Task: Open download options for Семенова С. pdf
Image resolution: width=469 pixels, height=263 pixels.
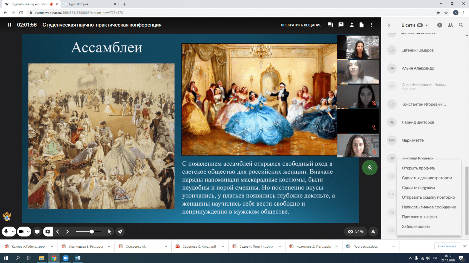Action: point(223,246)
